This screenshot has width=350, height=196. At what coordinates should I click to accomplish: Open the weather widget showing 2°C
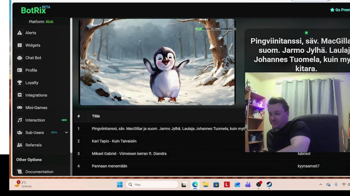coord(23,184)
